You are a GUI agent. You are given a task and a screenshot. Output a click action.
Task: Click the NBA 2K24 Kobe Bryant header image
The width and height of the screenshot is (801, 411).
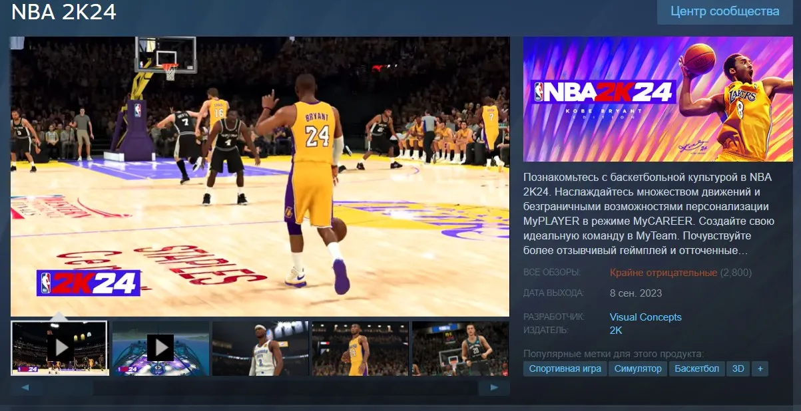point(658,99)
